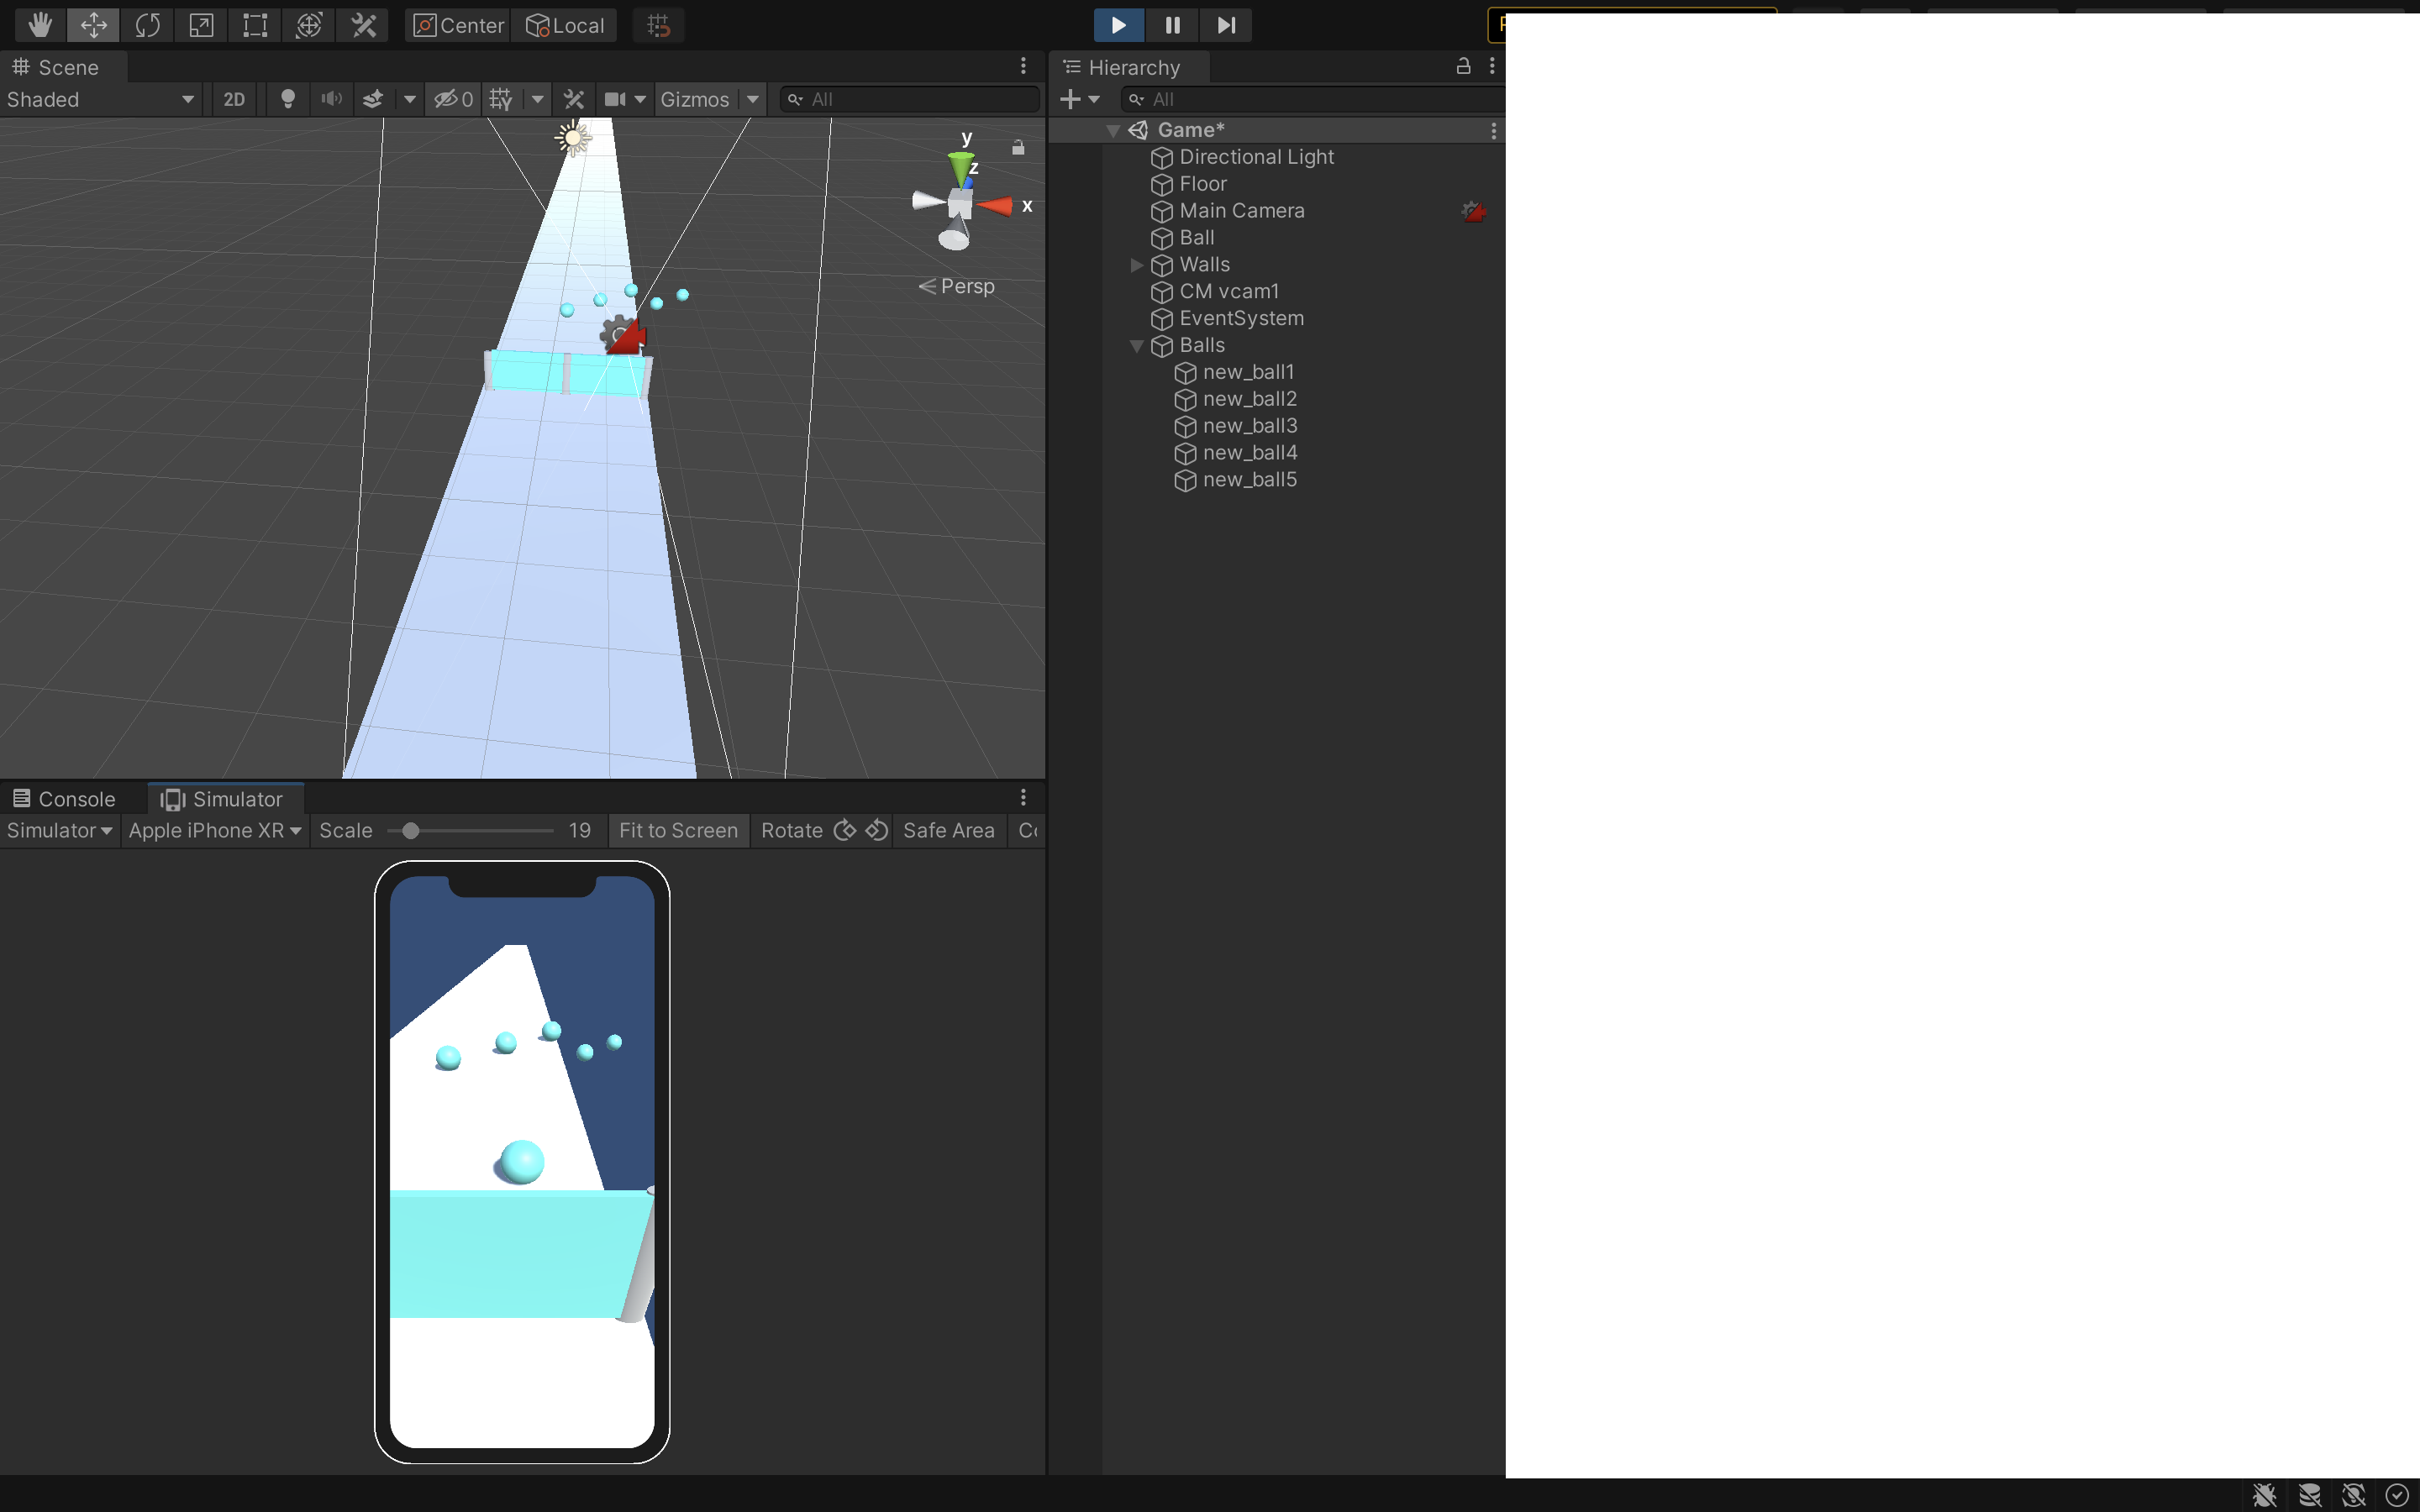2420x1512 pixels.
Task: Collapse the Game scene root
Action: pos(1113,130)
